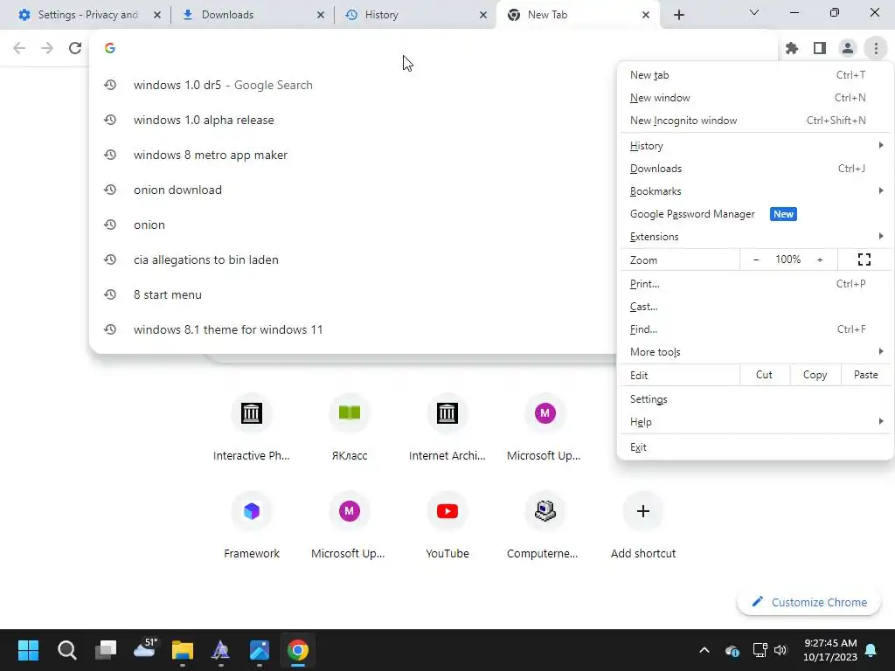Reload the page with the refresh icon
The width and height of the screenshot is (895, 671).
75,48
